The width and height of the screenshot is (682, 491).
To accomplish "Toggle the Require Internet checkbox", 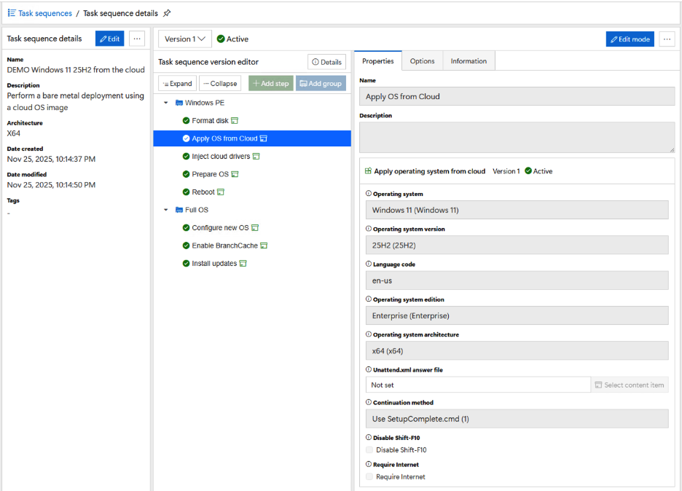I will point(369,477).
